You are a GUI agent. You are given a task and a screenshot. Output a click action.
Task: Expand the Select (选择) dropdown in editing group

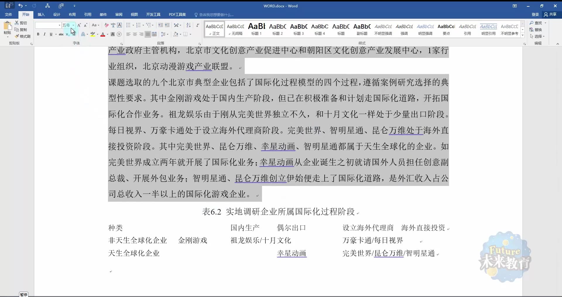click(x=537, y=37)
